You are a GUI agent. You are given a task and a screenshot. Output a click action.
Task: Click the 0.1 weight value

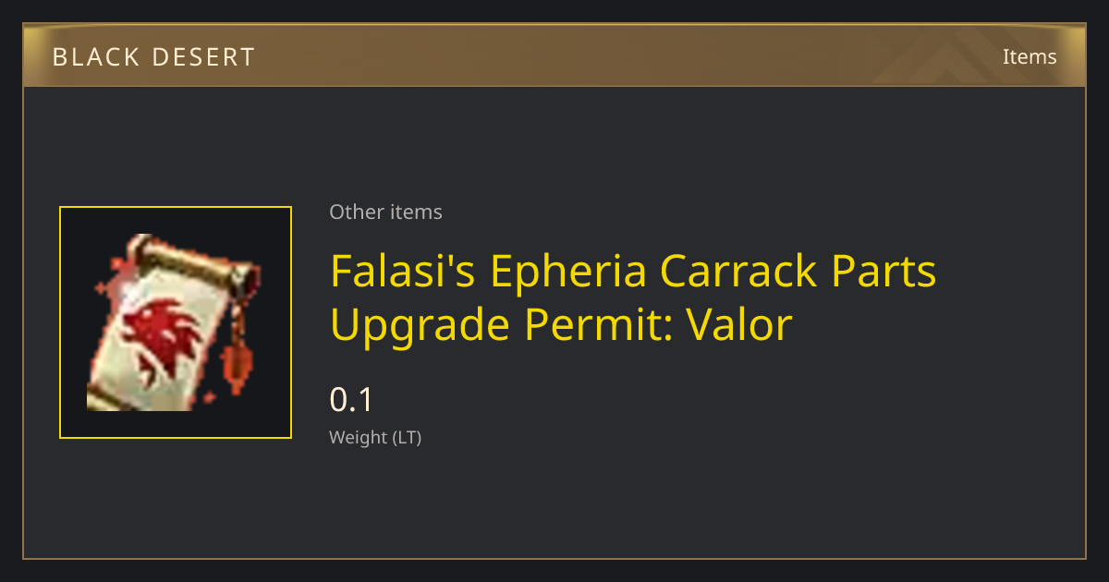tap(351, 400)
